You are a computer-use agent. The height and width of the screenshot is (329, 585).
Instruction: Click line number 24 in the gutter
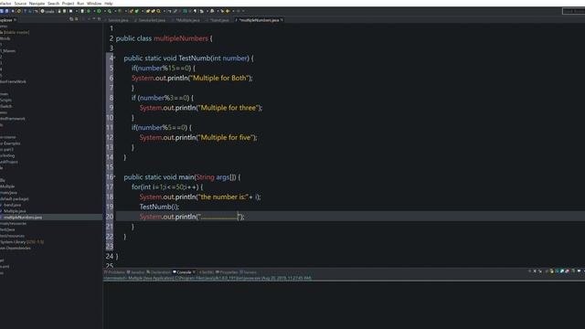click(x=110, y=256)
